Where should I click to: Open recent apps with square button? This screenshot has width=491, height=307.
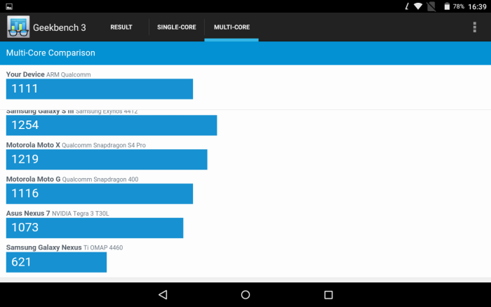(328, 294)
